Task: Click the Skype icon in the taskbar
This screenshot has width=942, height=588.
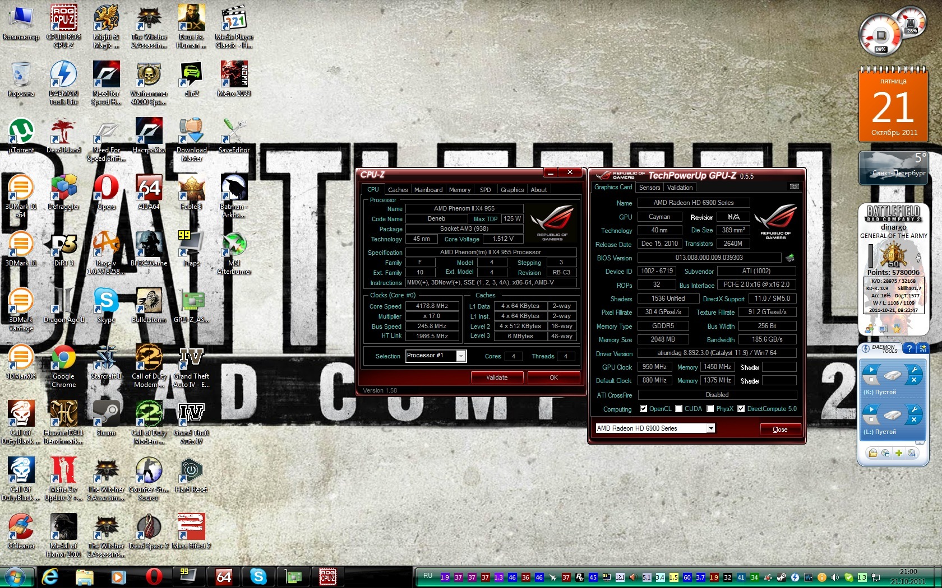Action: click(x=258, y=576)
